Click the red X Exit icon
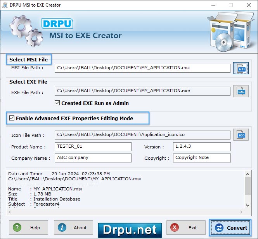 click(x=175, y=227)
